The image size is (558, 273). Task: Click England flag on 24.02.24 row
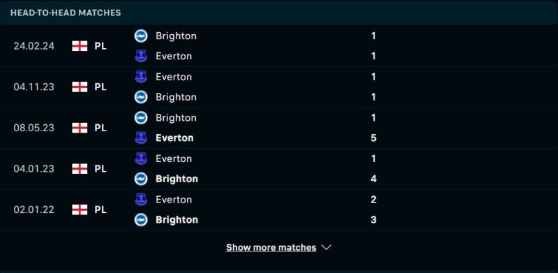coord(80,46)
